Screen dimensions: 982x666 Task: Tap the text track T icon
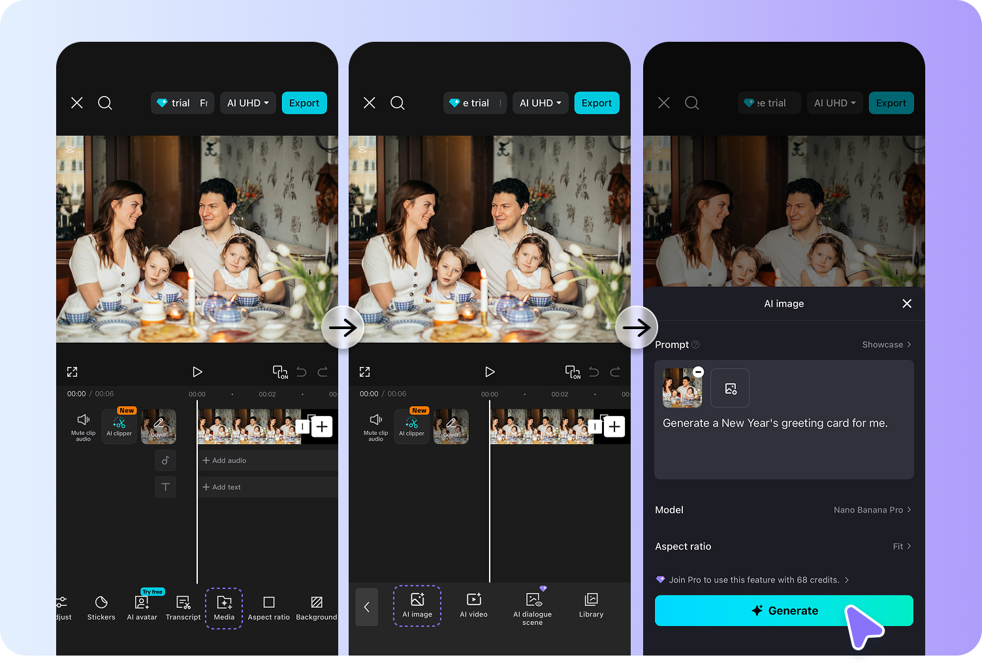pyautogui.click(x=165, y=487)
